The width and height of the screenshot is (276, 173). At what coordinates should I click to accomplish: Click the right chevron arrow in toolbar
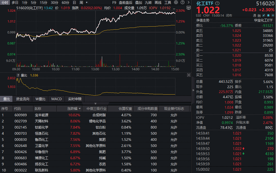[x=188, y=3]
